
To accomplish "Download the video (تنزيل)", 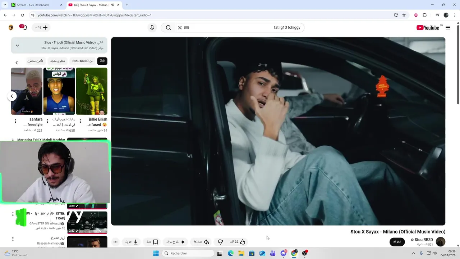I will pos(132,242).
